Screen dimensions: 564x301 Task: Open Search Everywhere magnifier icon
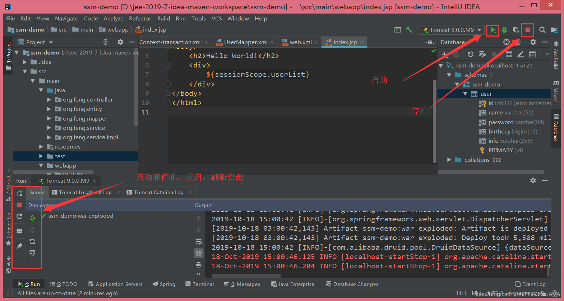(x=542, y=30)
